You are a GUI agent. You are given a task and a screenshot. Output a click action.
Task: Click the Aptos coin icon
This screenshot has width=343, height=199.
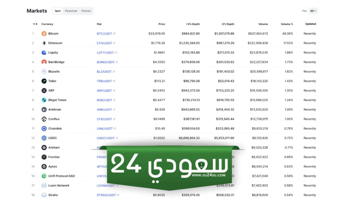pyautogui.click(x=44, y=166)
